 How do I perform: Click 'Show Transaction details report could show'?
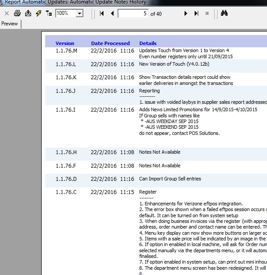185,77
